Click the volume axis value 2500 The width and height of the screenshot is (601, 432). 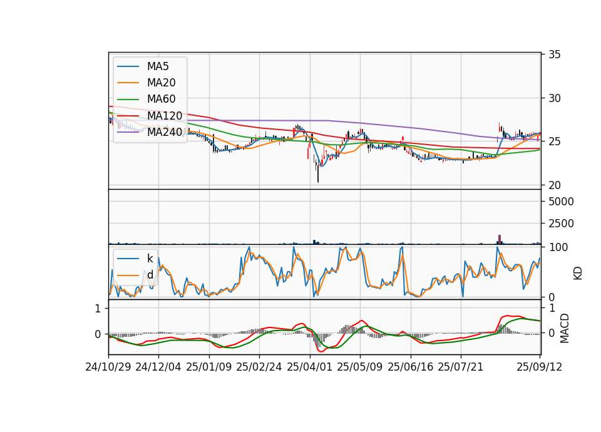(x=561, y=224)
